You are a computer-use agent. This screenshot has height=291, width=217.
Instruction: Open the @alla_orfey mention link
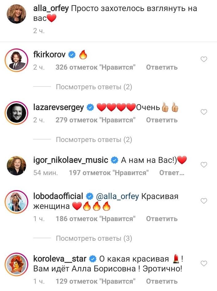(x=118, y=196)
